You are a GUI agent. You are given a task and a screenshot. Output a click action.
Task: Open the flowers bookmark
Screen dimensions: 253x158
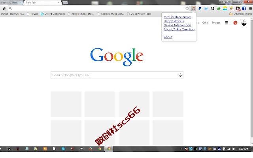32,14
